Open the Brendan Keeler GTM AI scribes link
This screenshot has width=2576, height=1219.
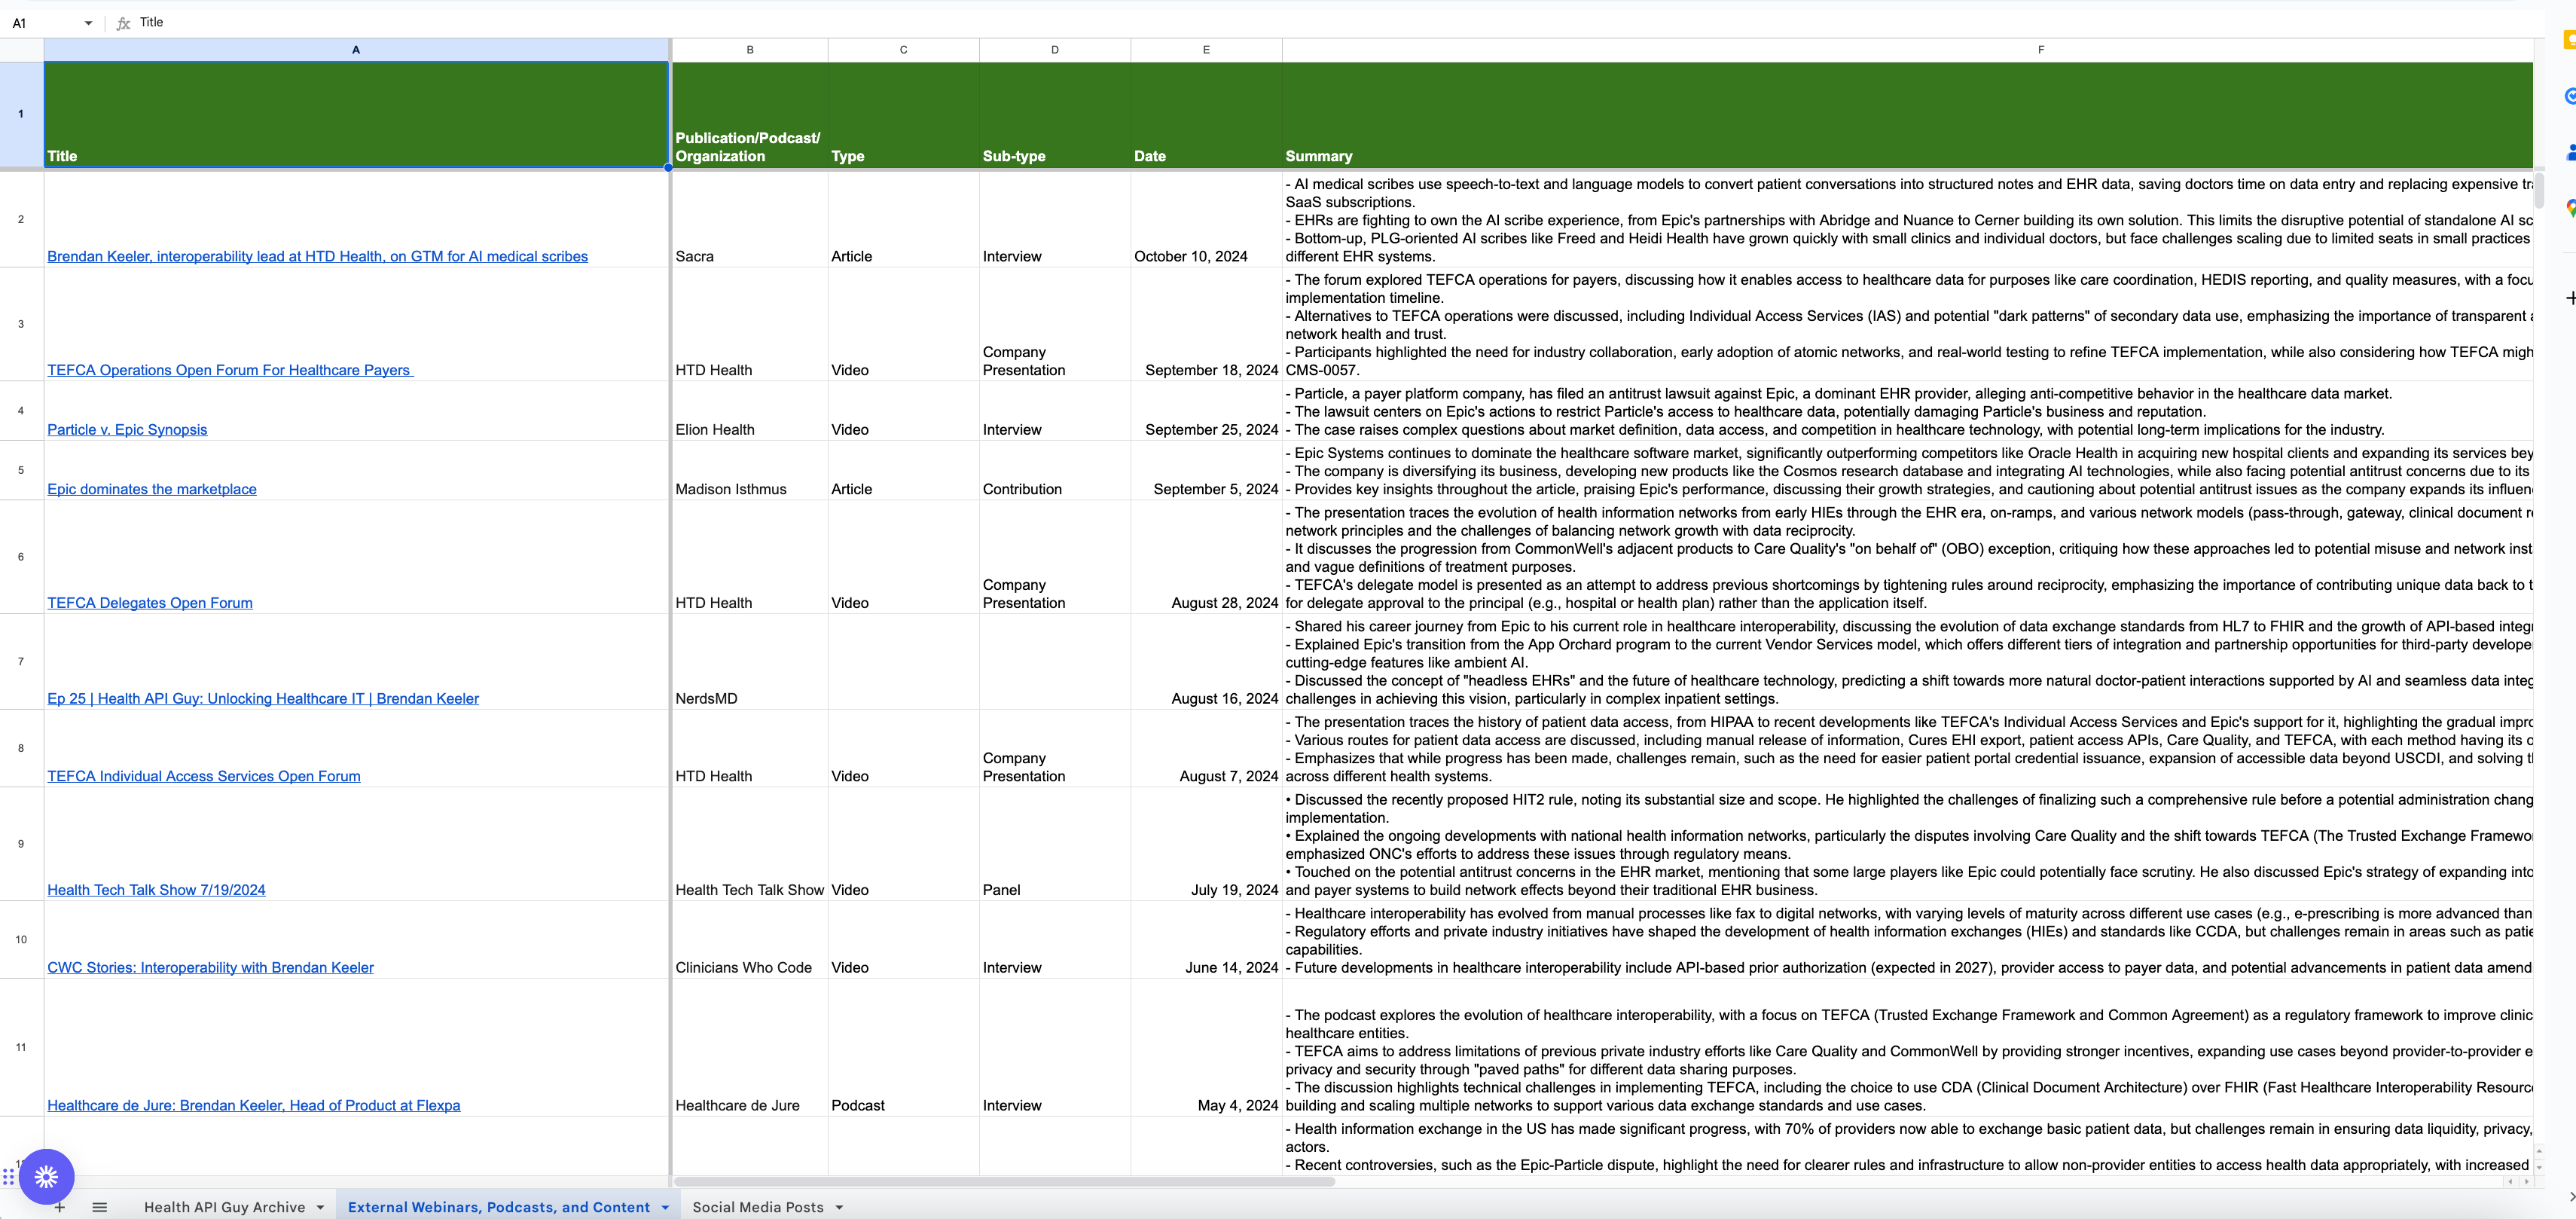point(317,256)
